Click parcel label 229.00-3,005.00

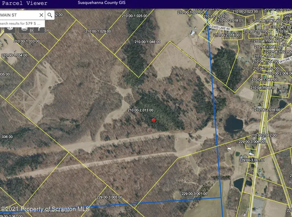click(109, 197)
